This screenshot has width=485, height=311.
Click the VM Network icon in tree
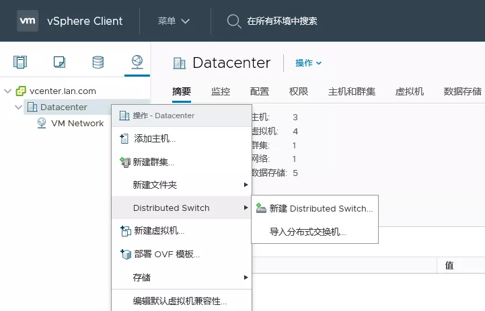point(42,123)
